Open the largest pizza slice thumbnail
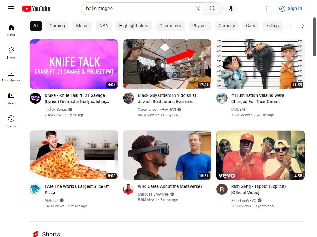Viewport: 317px width, 237px height. [x=74, y=155]
